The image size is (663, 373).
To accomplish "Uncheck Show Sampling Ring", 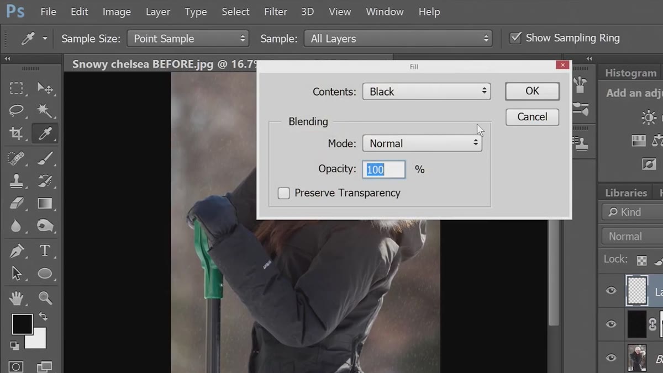I will (x=515, y=38).
